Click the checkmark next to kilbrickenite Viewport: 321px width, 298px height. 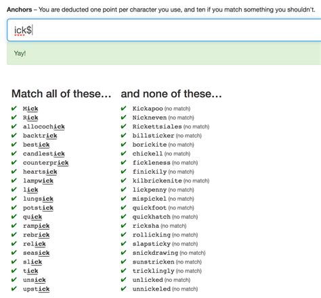pyautogui.click(x=123, y=180)
